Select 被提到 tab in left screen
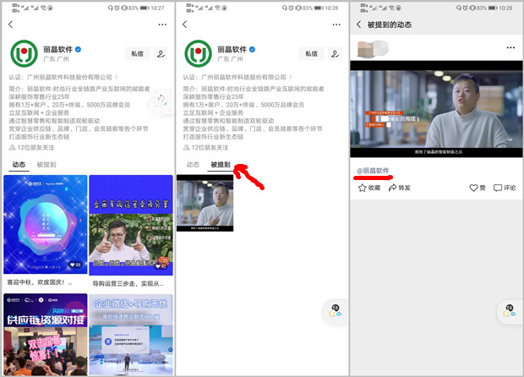This screenshot has height=377, width=524. pyautogui.click(x=46, y=165)
